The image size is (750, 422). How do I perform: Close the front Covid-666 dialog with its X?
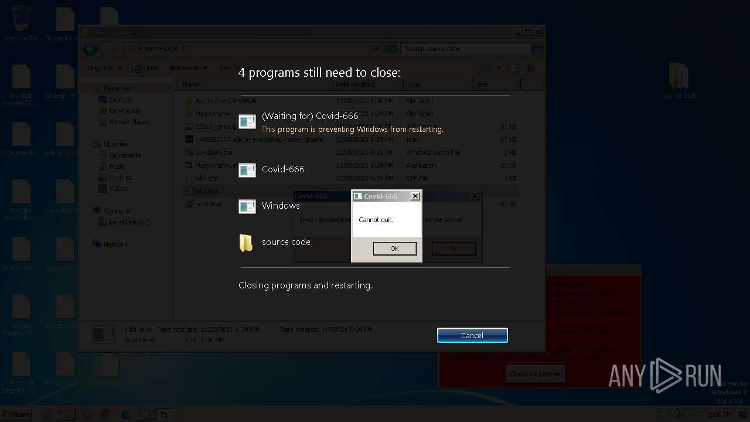tap(415, 196)
